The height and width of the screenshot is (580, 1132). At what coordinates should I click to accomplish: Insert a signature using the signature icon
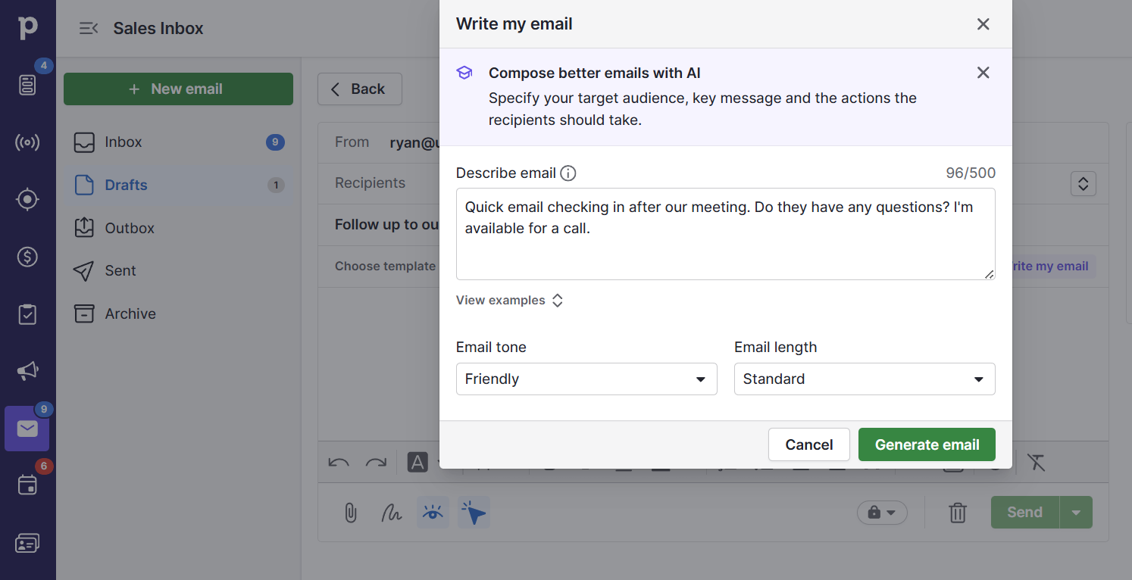(391, 513)
